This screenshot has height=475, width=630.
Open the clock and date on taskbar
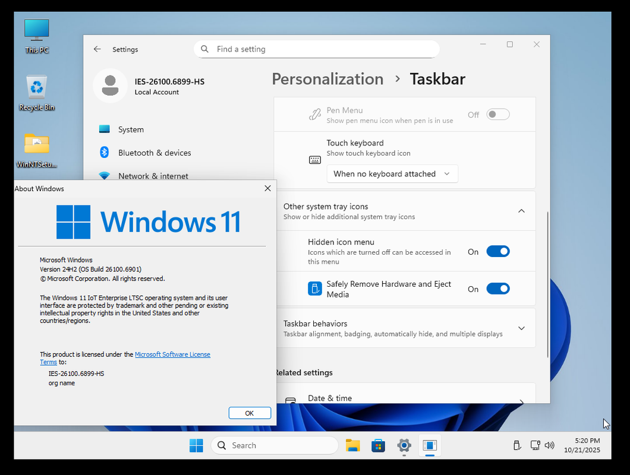point(582,445)
